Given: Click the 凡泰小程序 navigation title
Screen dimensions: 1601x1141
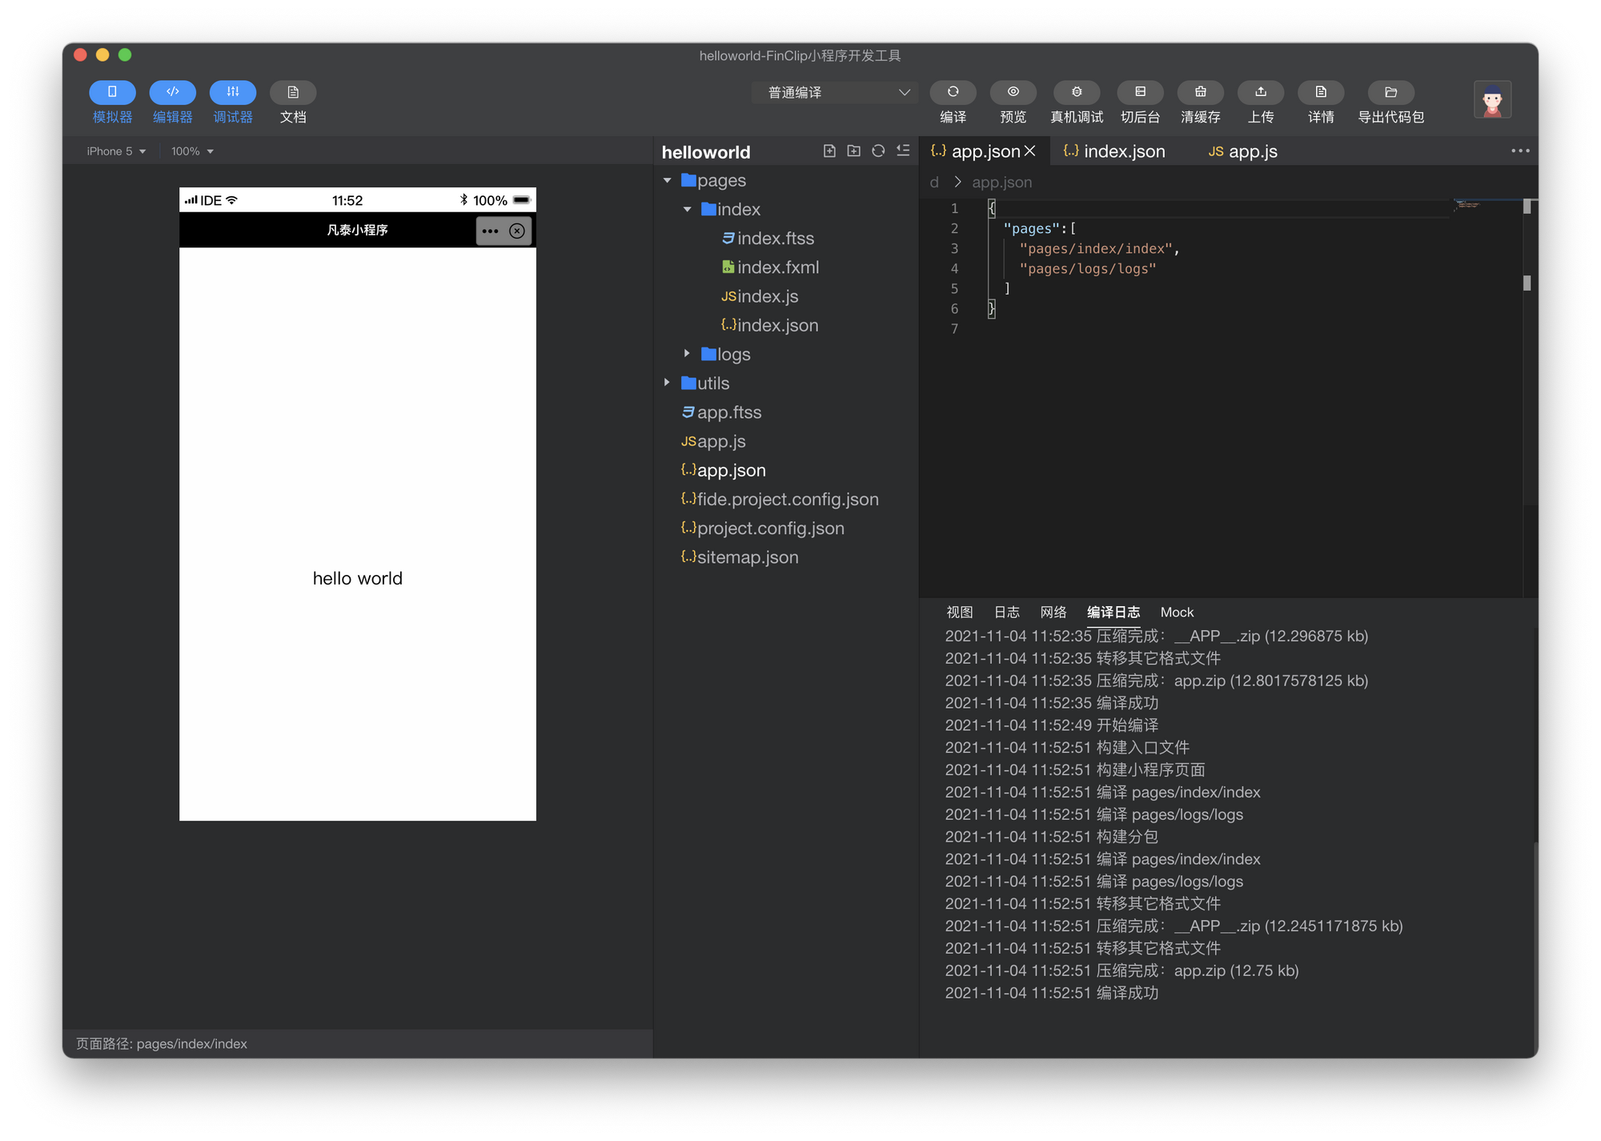Looking at the screenshot, I should click(357, 231).
